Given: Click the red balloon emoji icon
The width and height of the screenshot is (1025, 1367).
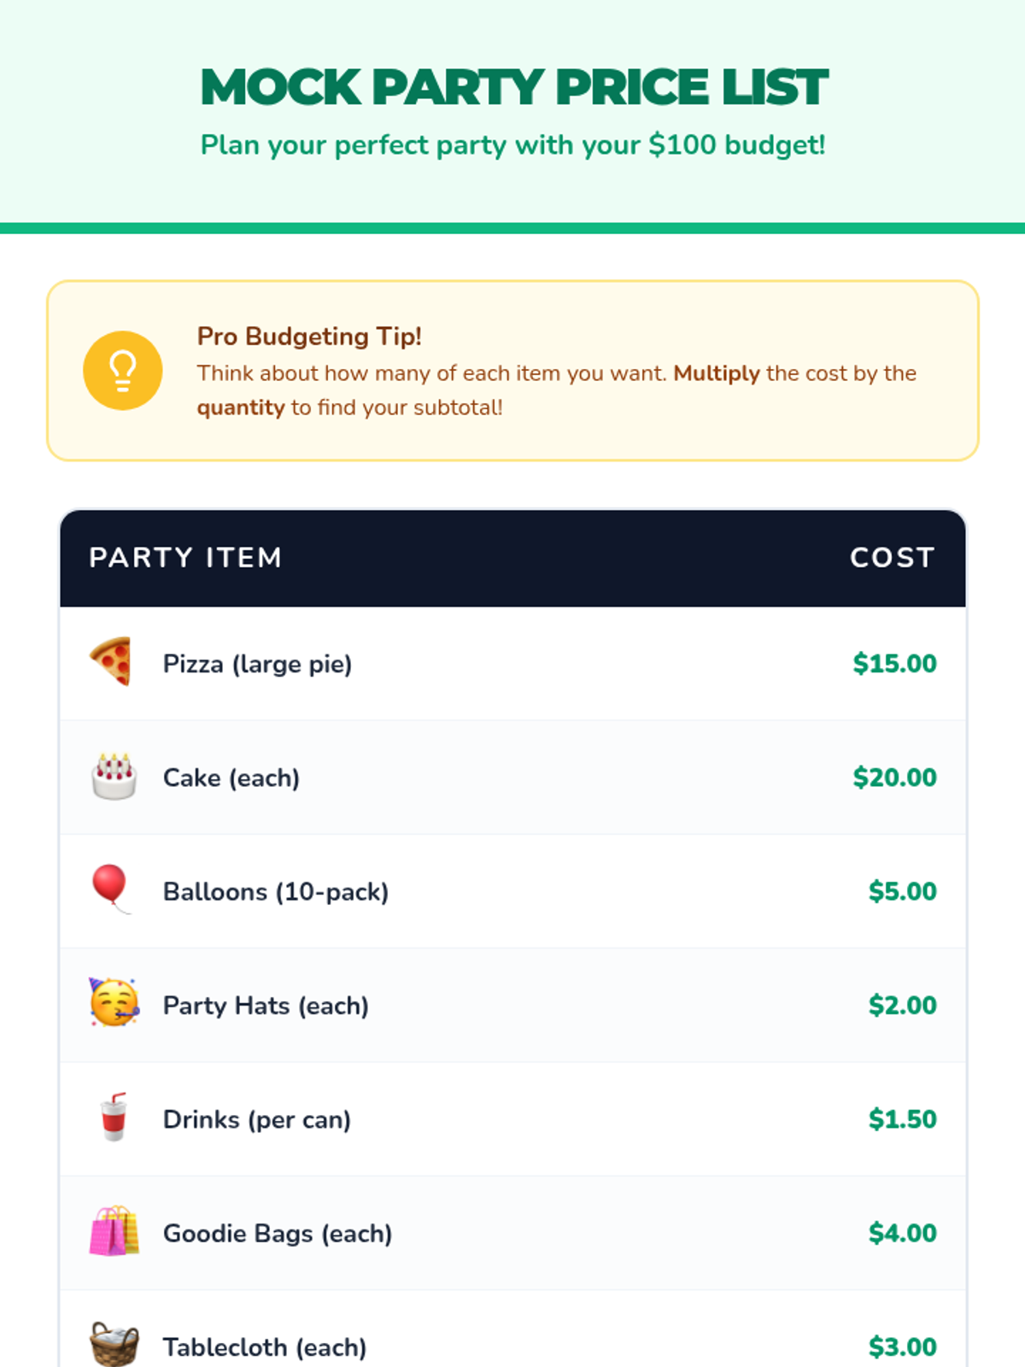Looking at the screenshot, I should pyautogui.click(x=110, y=889).
